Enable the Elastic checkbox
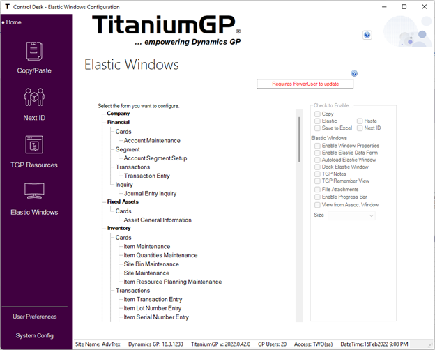Viewport: 435px width, 350px height. click(x=317, y=121)
